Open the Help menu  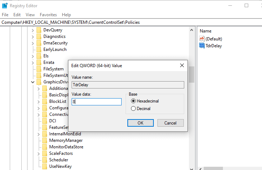pos(66,15)
